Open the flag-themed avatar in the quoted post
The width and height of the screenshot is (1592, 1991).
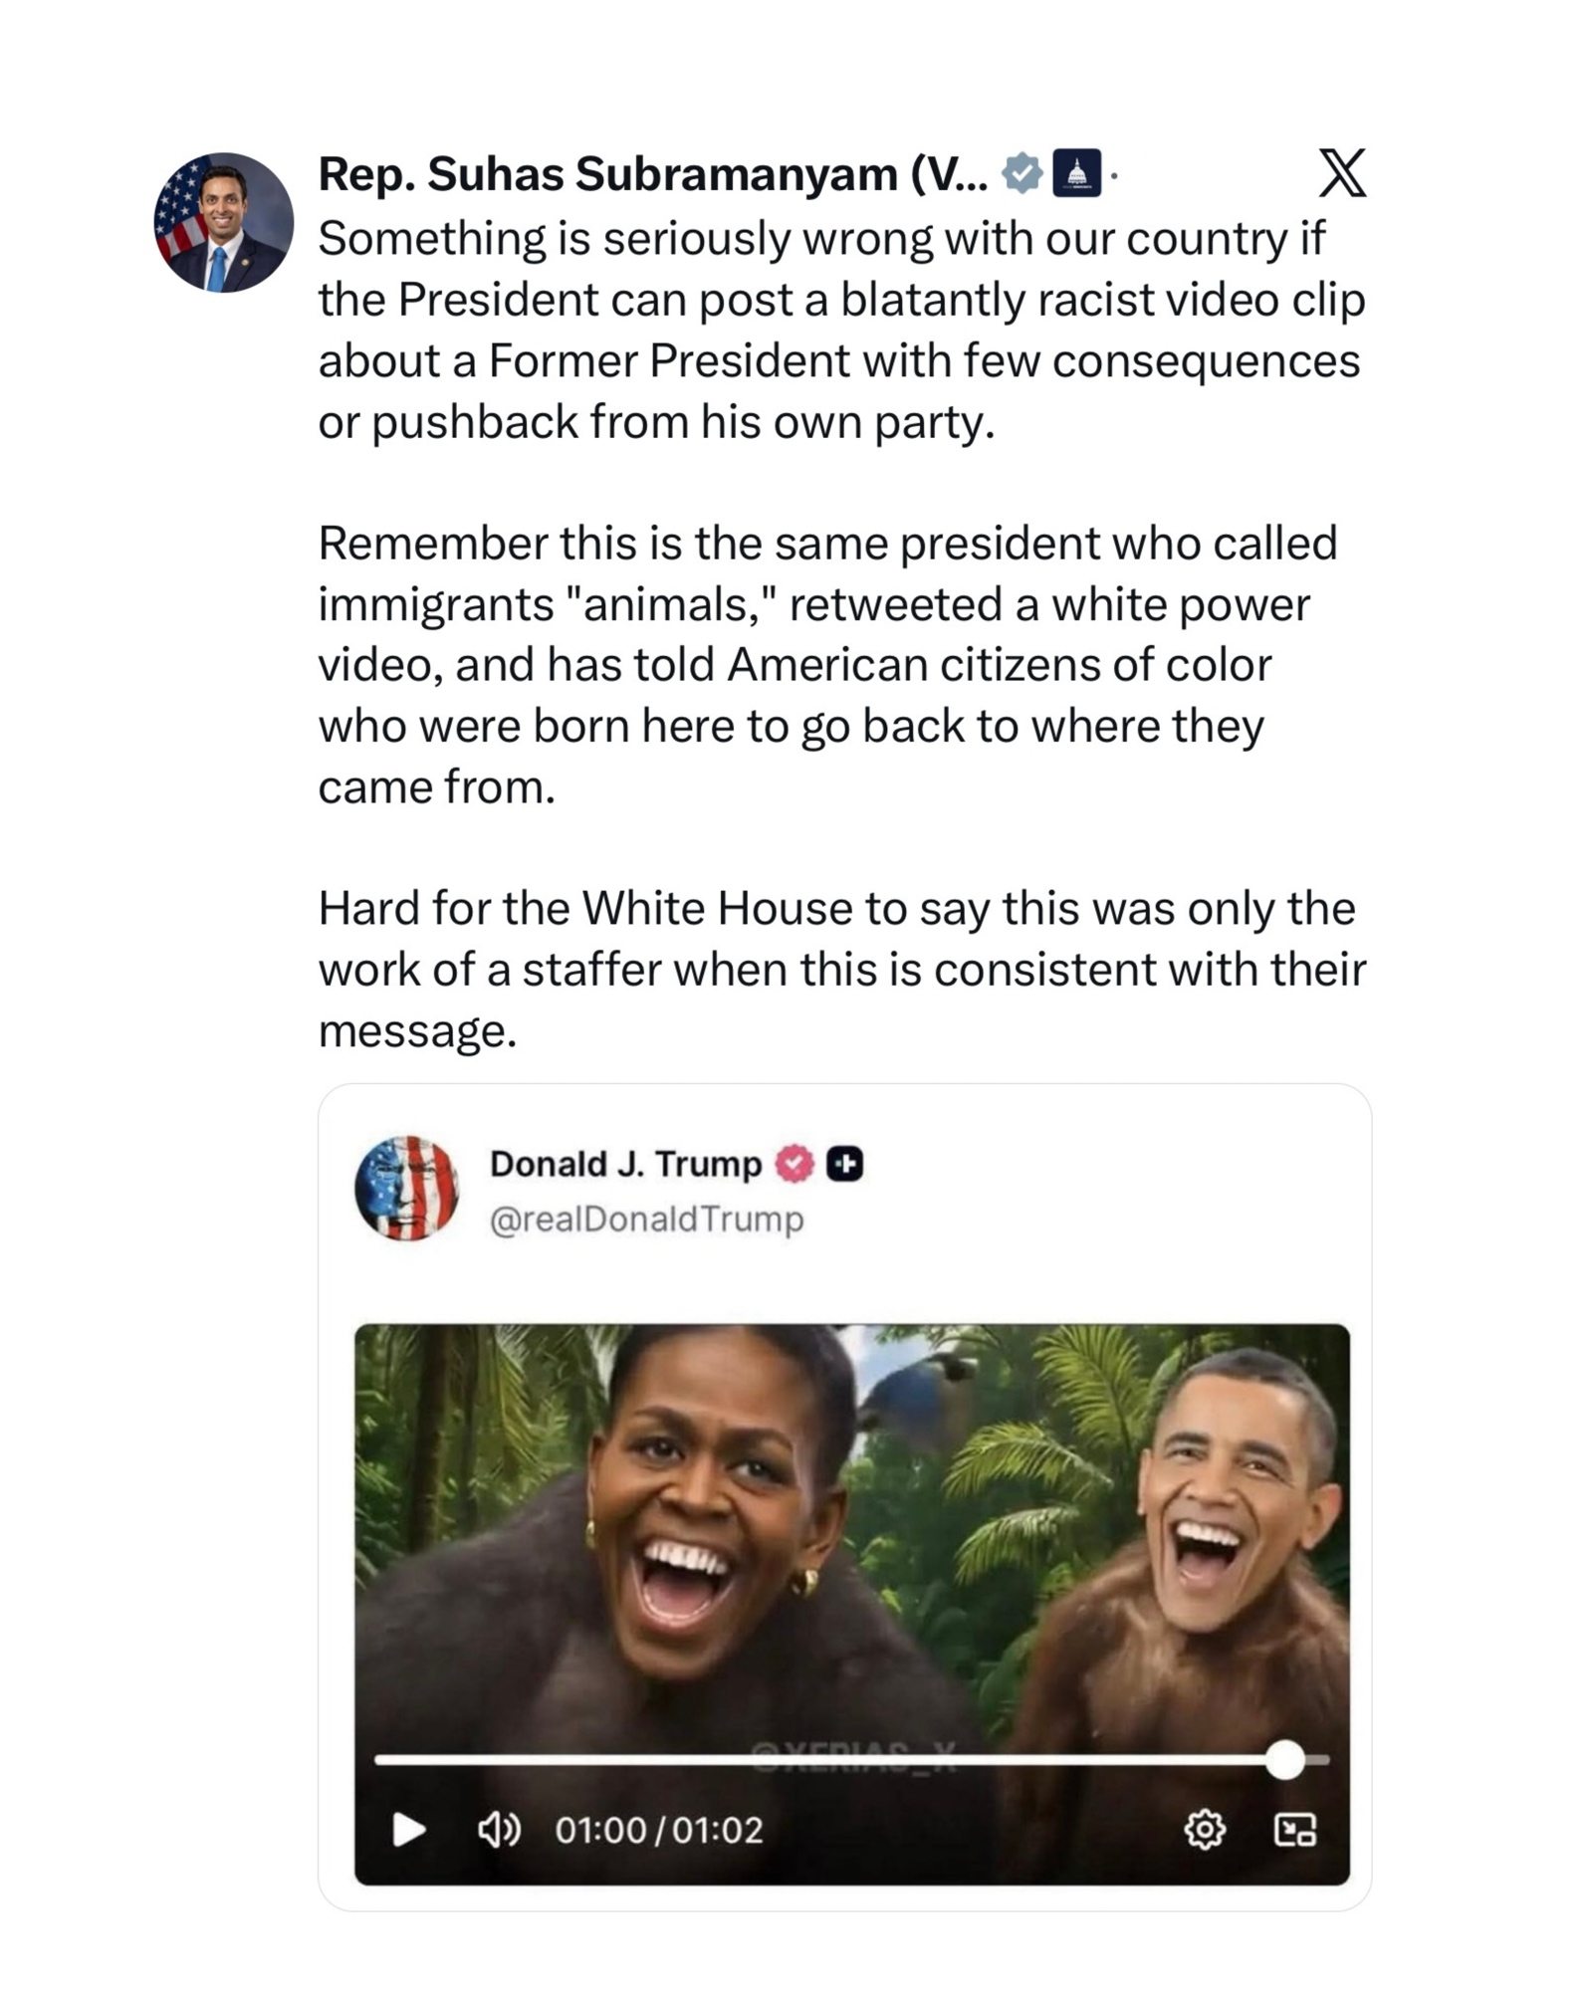coord(406,1188)
